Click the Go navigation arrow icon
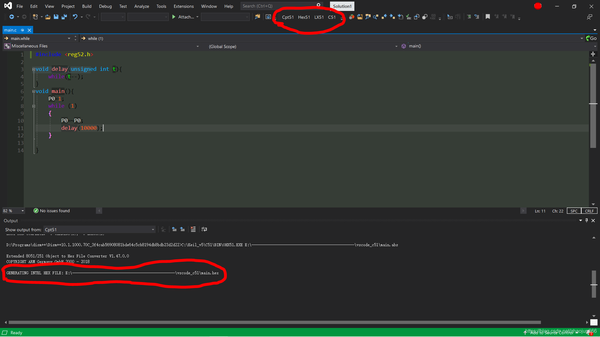 [588, 38]
